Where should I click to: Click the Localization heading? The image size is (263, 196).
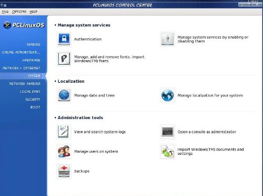[71, 81]
